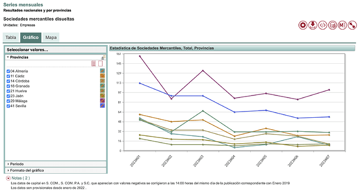The image size is (359, 193).
Task: Click the select all values icon
Action: pyautogui.click(x=94, y=63)
